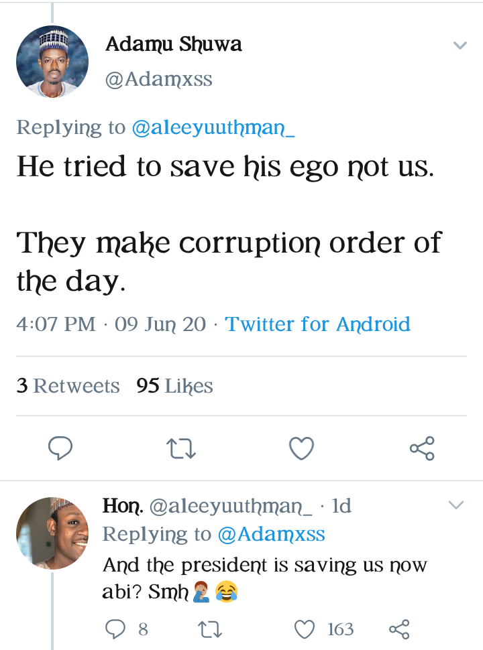Open Adamu Shuwa's profile picture
The width and height of the screenshot is (483, 650).
pos(52,62)
